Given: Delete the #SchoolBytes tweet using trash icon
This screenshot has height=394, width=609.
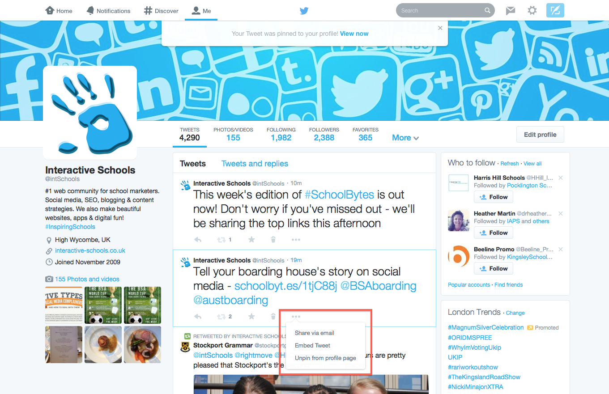Looking at the screenshot, I should [x=273, y=240].
